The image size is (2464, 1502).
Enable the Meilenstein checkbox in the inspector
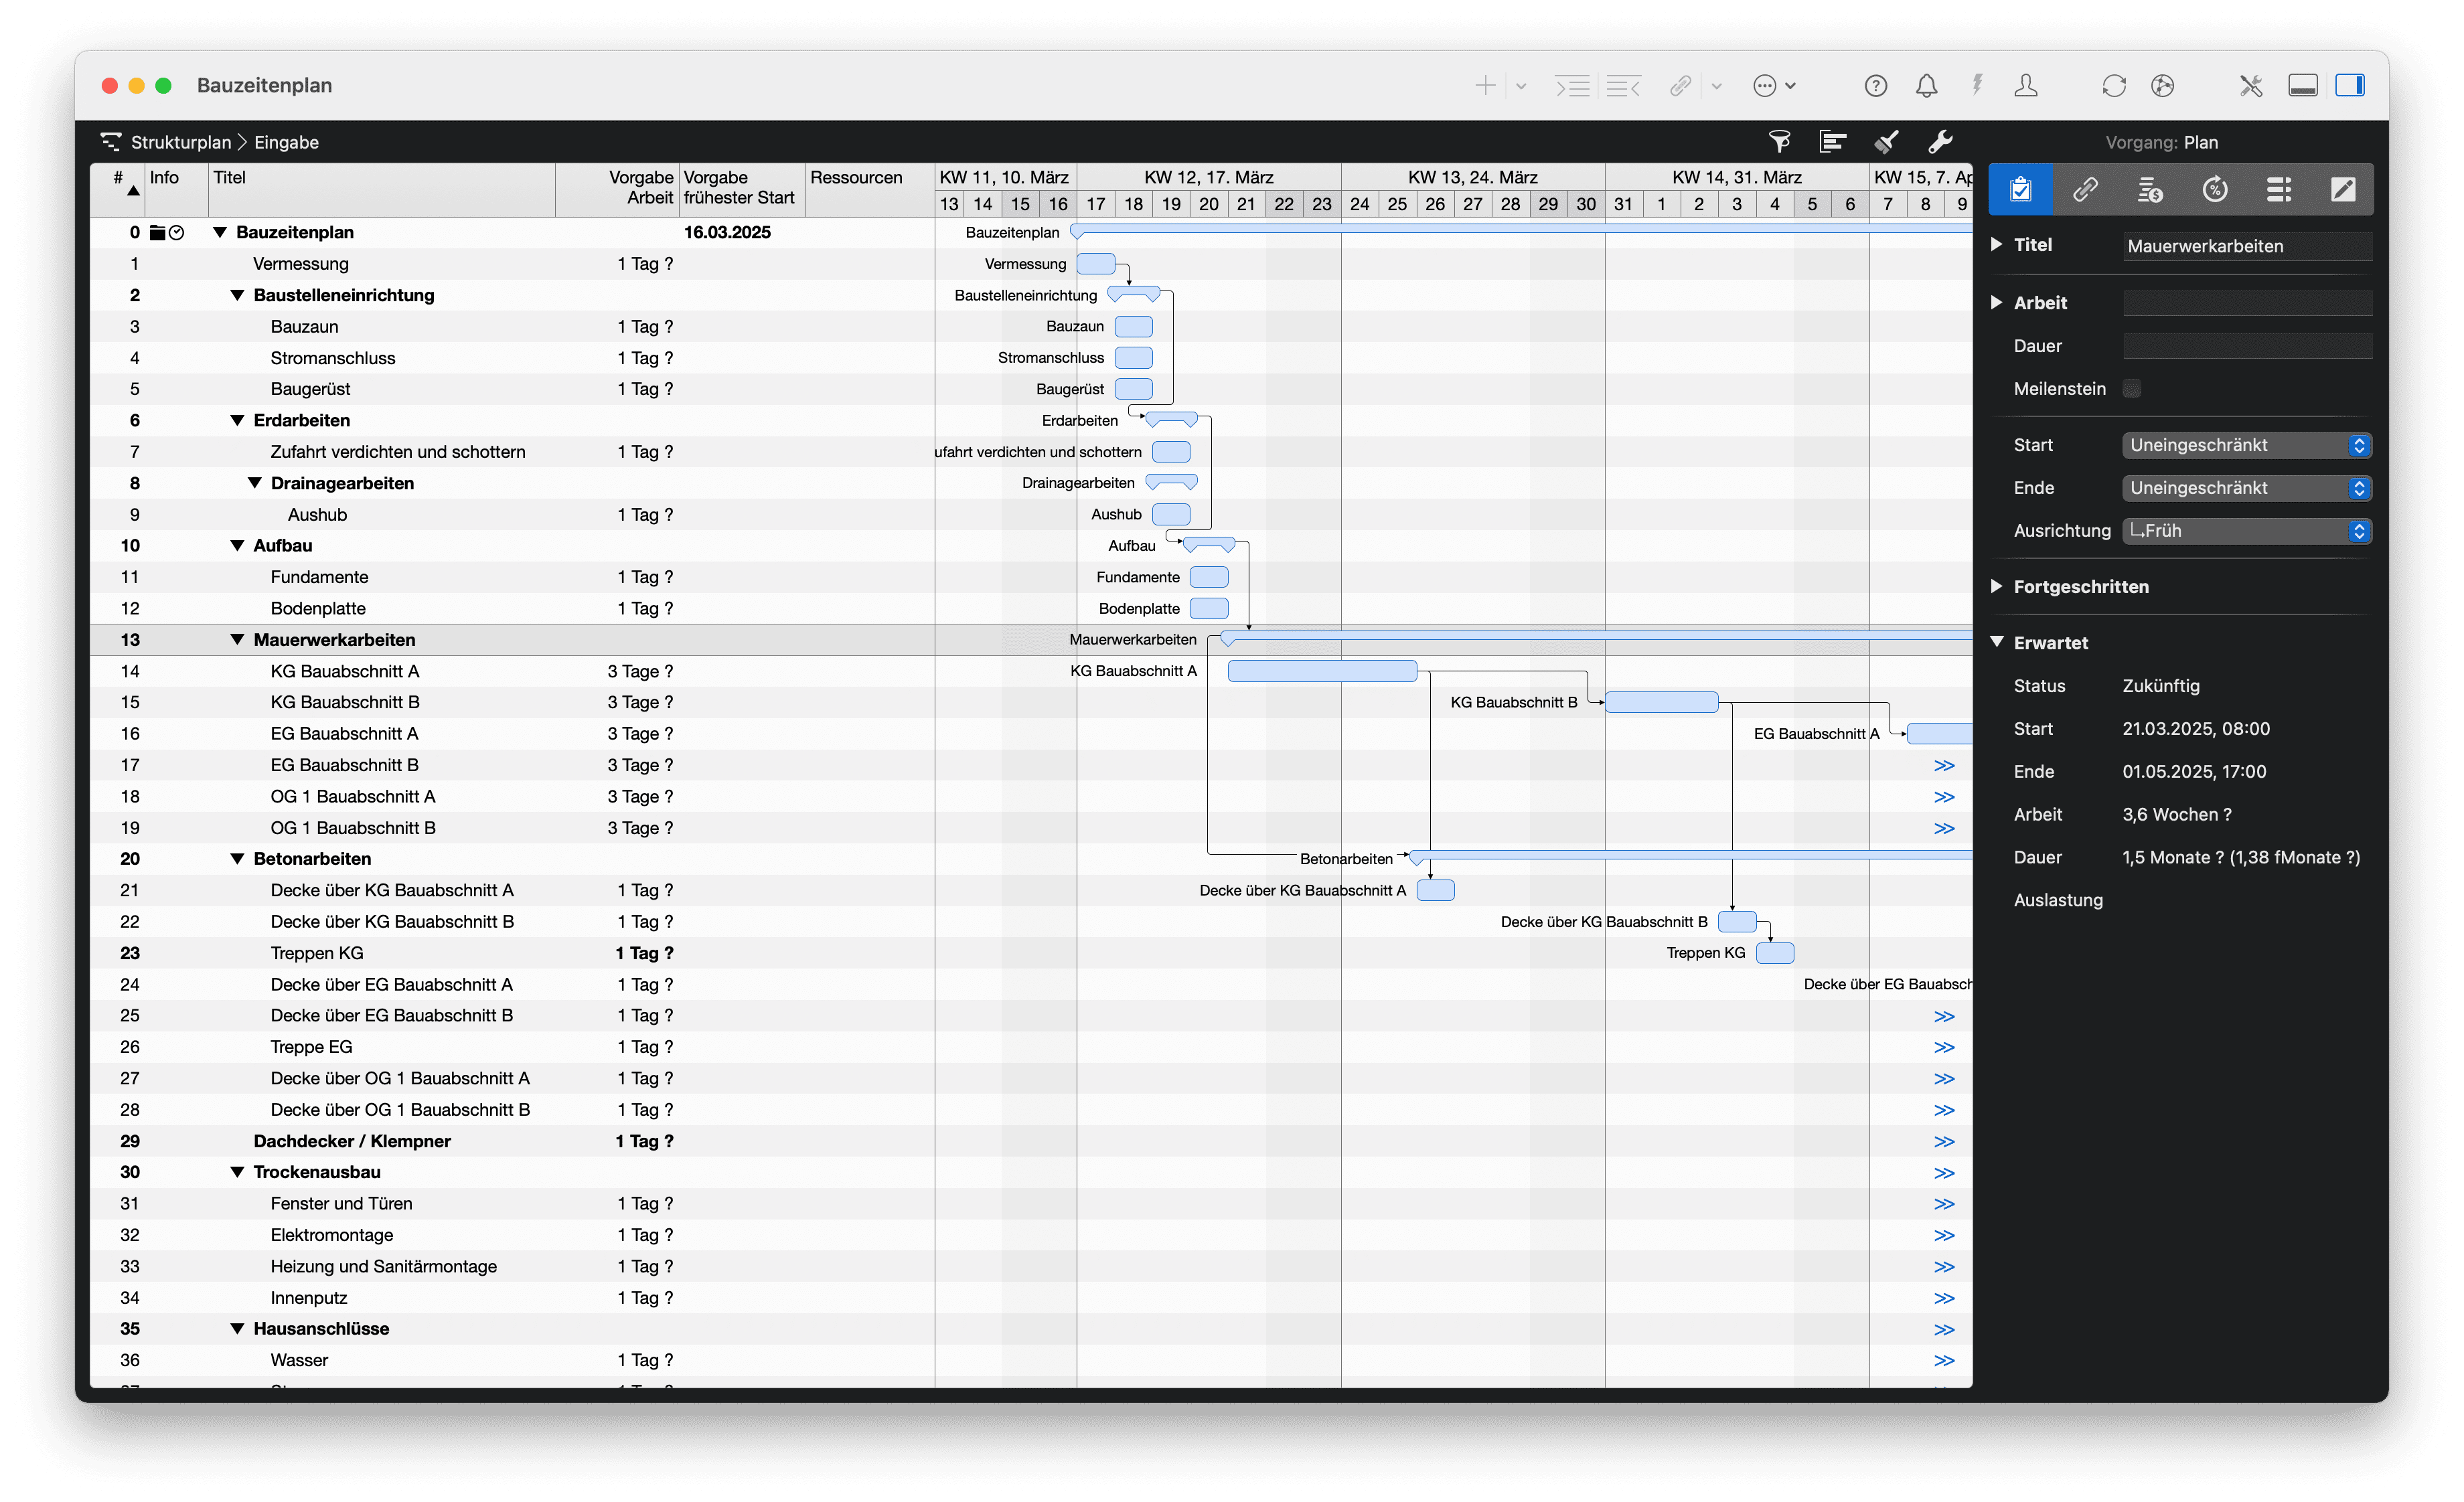pyautogui.click(x=2132, y=388)
